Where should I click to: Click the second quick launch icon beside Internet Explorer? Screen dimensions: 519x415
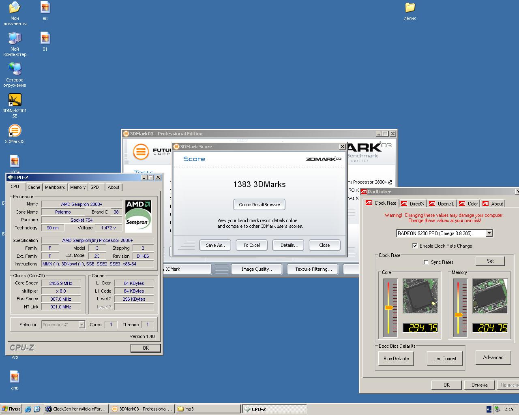[37, 409]
